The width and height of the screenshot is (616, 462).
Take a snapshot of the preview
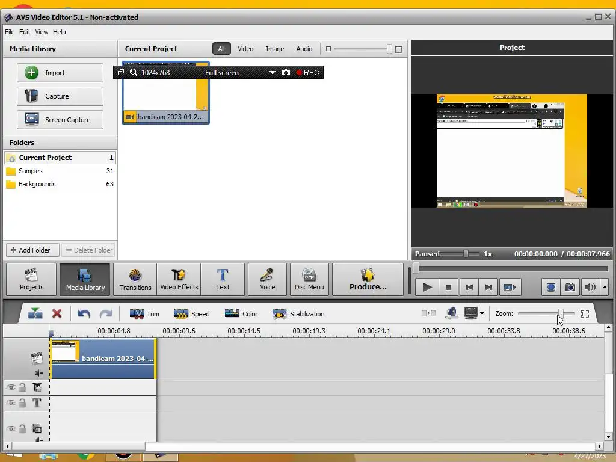(570, 287)
